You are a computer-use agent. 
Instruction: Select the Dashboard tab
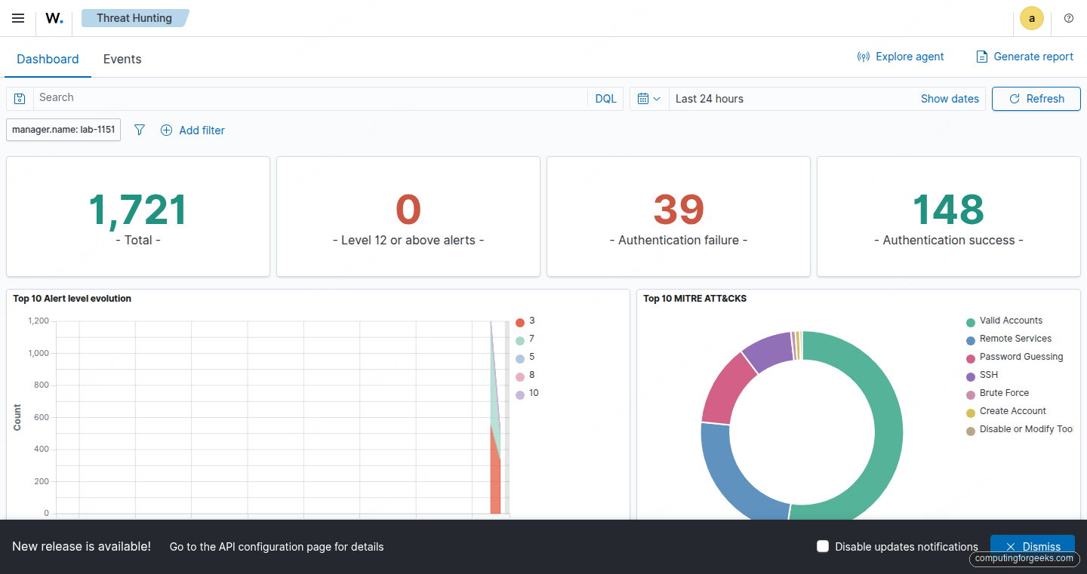(x=48, y=59)
